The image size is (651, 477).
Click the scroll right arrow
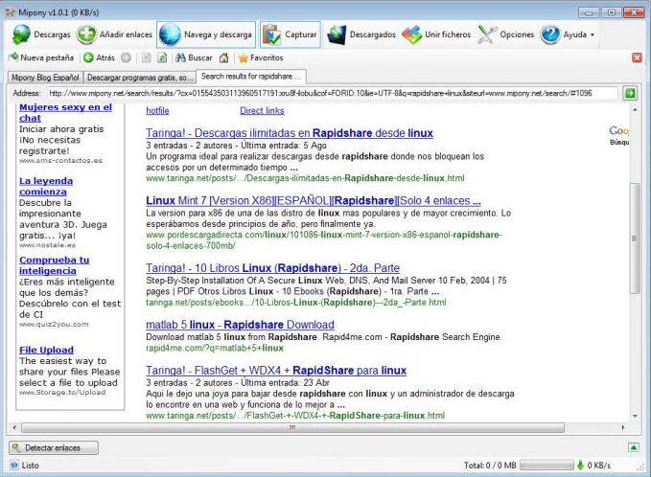click(x=623, y=427)
